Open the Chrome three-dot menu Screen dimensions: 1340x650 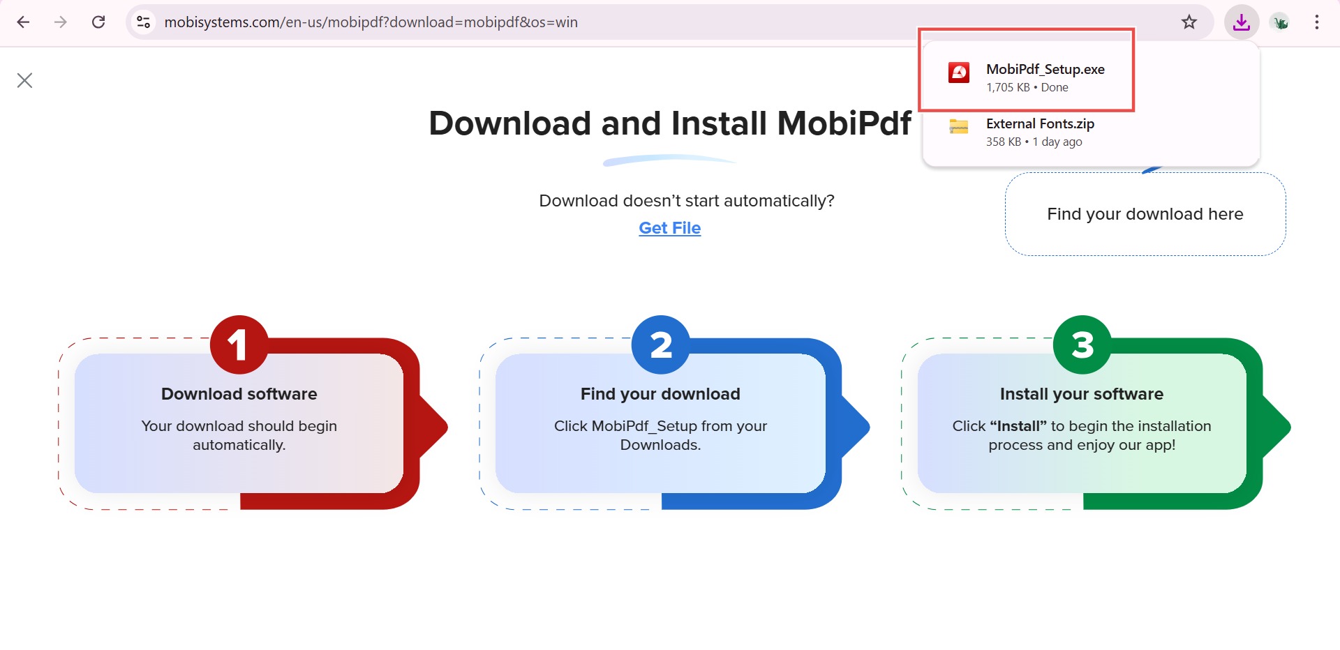point(1316,22)
